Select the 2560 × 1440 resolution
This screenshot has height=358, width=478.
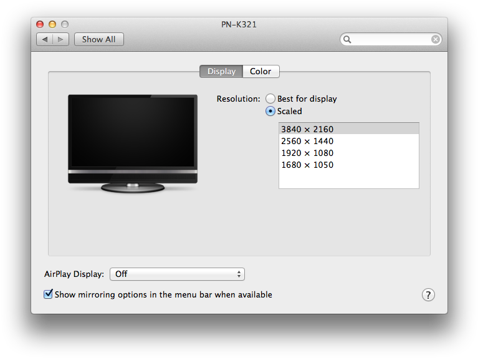349,141
